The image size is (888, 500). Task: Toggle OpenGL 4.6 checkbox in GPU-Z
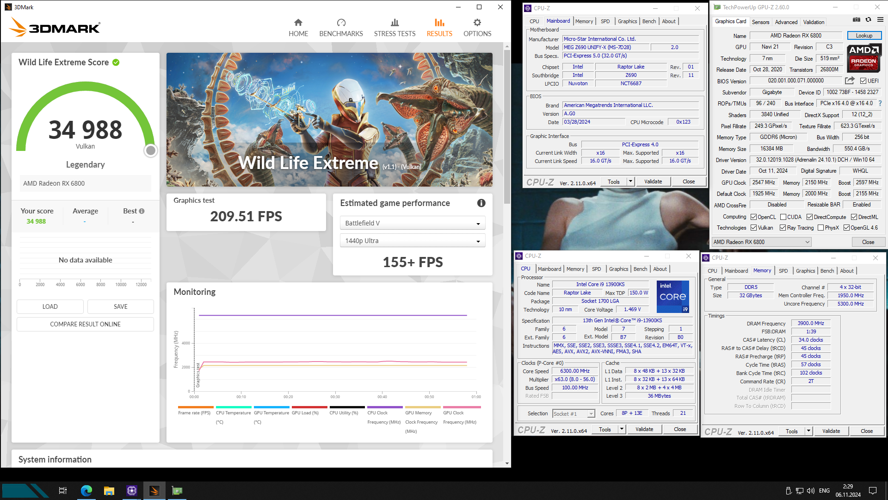(846, 228)
